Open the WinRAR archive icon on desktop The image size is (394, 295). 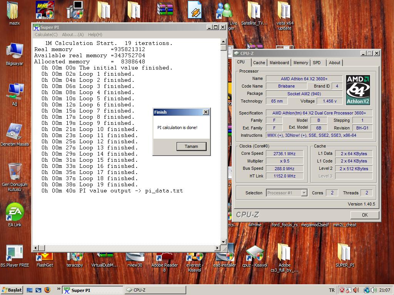[x=165, y=9]
